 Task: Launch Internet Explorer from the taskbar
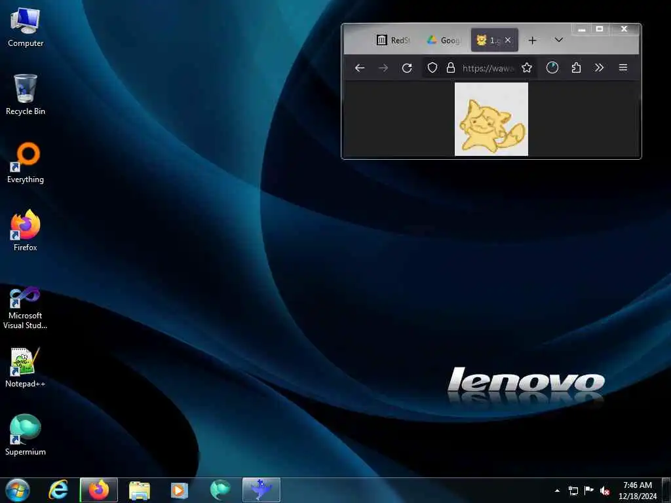58,490
